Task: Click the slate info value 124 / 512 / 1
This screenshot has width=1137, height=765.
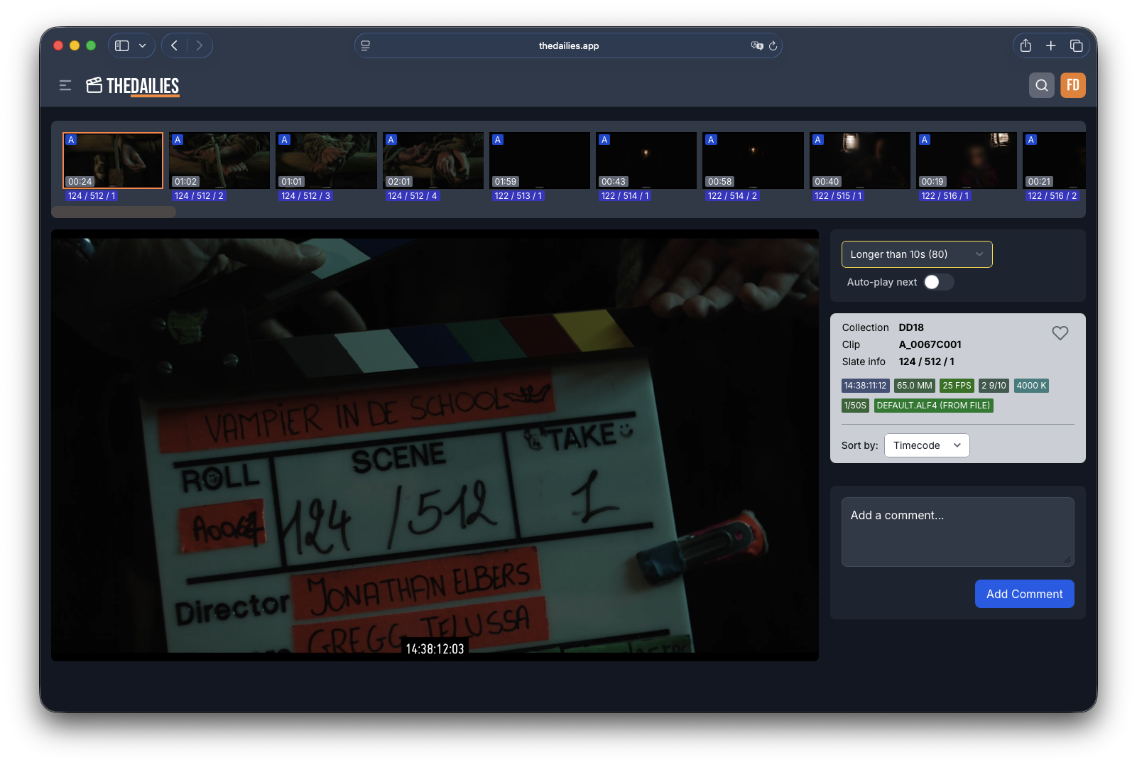Action: (x=926, y=362)
